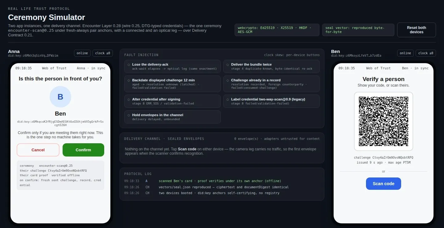
Task: Click 'Anna · in sync' status on Anna's phone
Action: (x=91, y=68)
